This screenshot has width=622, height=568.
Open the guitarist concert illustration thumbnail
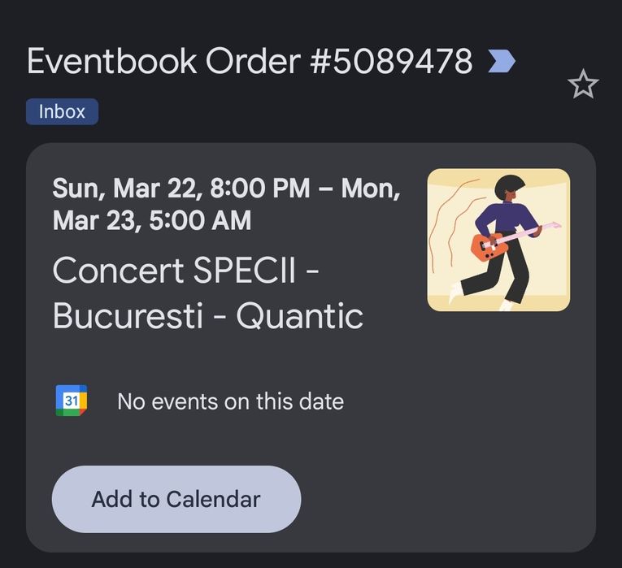point(498,240)
